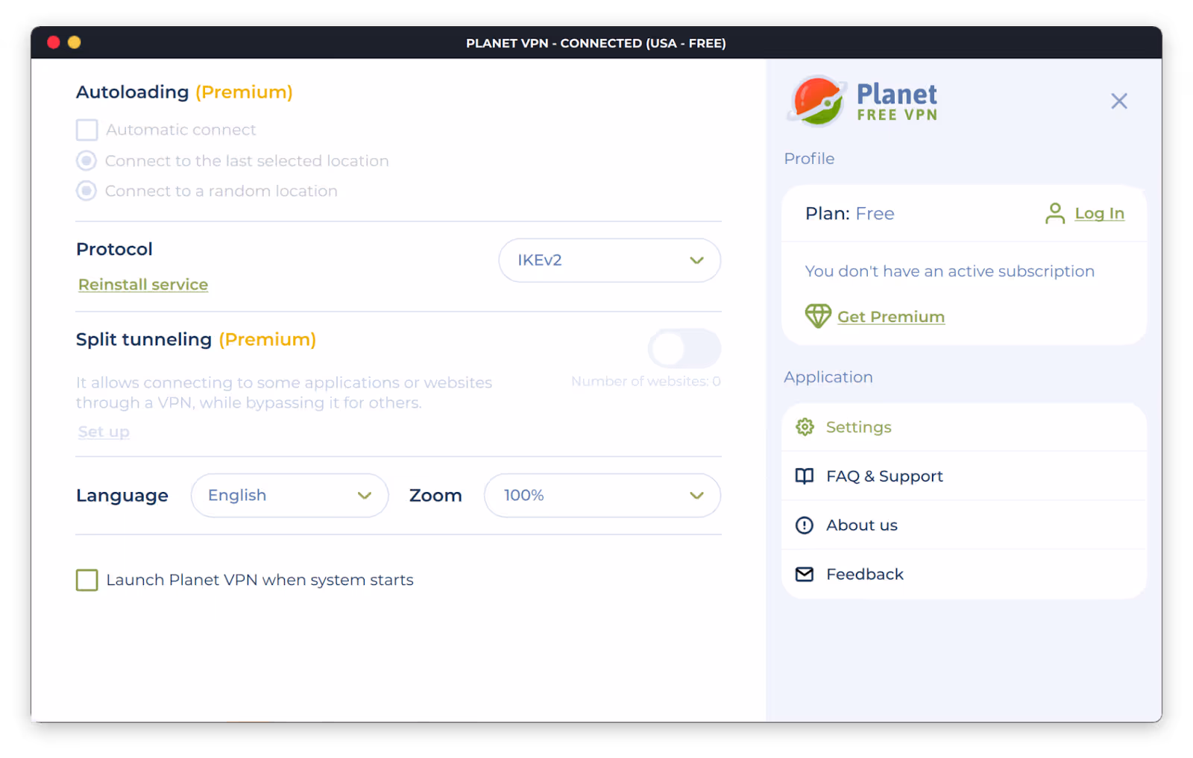Click the 'Plan: Free' text

pos(849,214)
